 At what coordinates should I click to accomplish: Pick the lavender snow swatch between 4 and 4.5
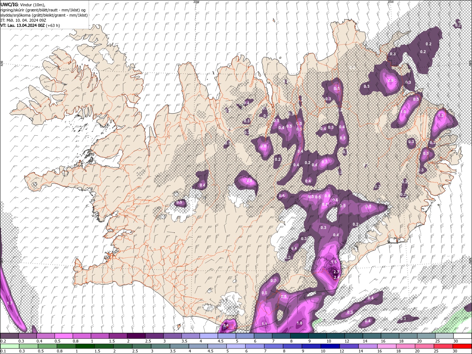(209, 336)
